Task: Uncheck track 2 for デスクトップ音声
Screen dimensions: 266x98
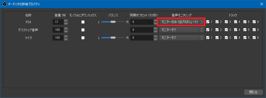Action: tap(217, 30)
